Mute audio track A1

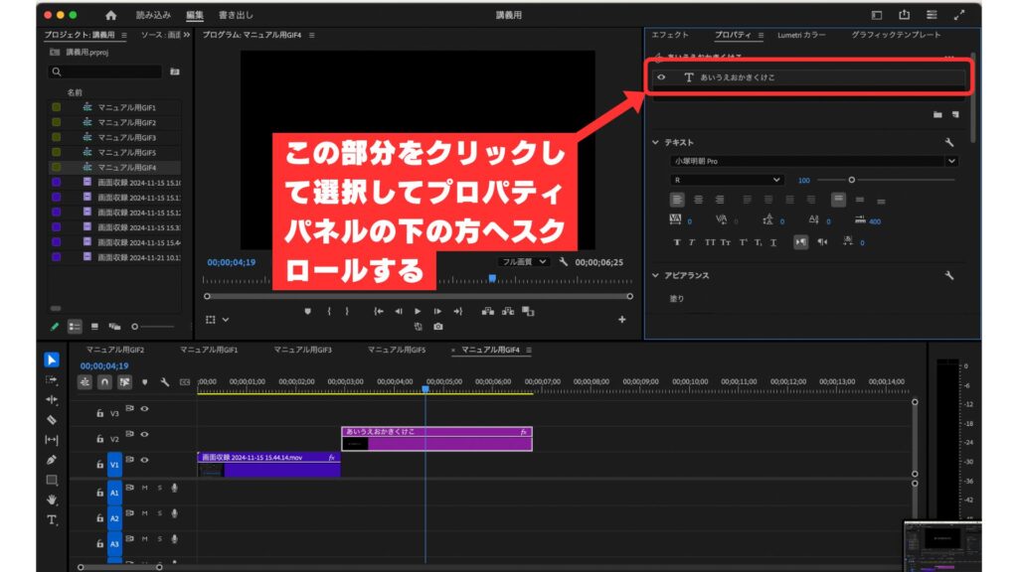click(145, 488)
